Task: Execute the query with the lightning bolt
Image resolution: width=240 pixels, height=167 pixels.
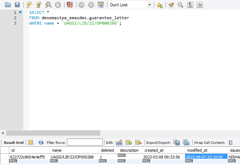Action: (x=30, y=5)
